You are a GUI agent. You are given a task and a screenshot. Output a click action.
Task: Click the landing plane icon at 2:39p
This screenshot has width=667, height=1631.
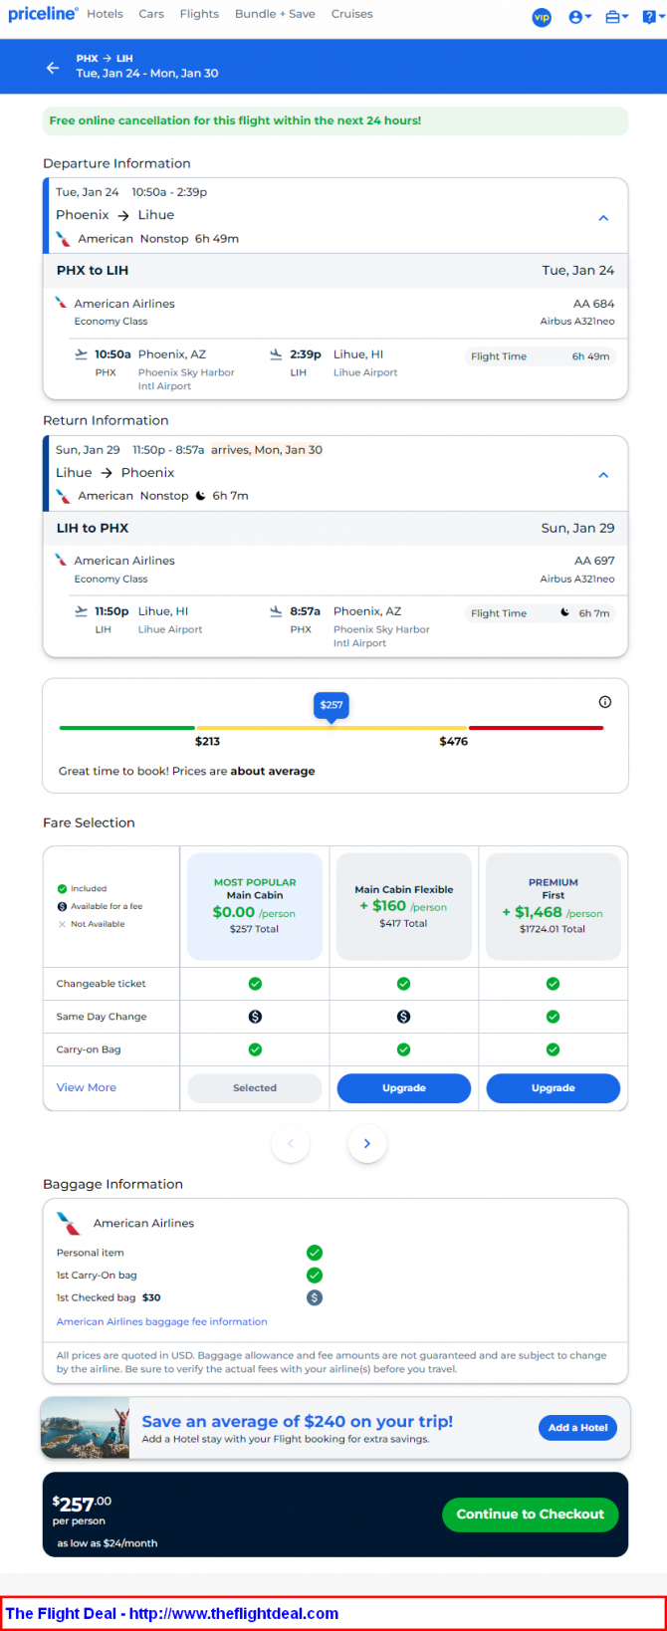276,354
